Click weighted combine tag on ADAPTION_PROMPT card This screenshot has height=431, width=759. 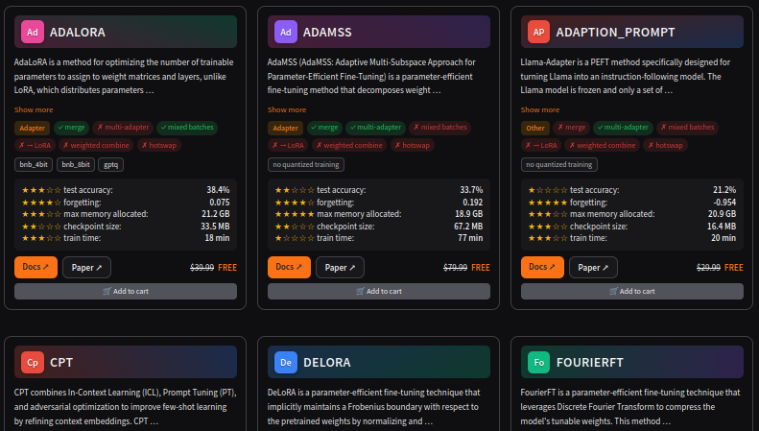pos(603,145)
